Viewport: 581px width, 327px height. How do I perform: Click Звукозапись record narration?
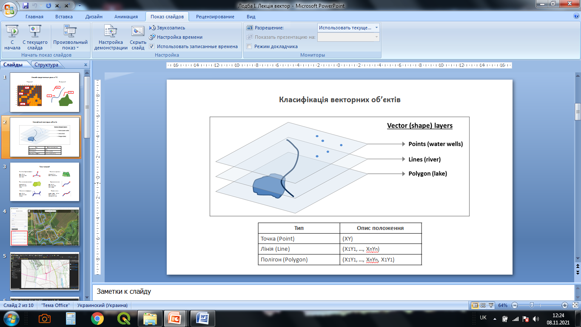167,28
